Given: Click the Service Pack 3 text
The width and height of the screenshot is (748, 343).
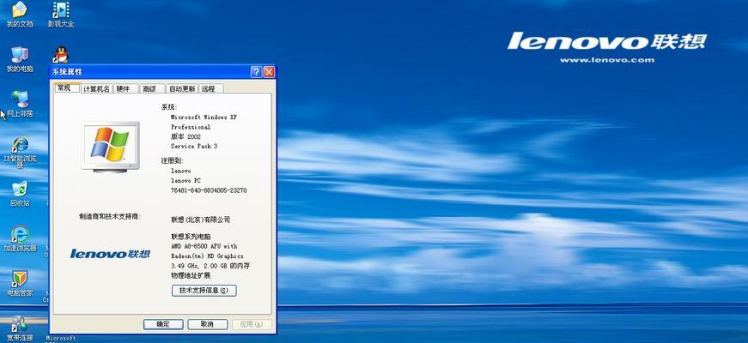Looking at the screenshot, I should click(x=194, y=147).
